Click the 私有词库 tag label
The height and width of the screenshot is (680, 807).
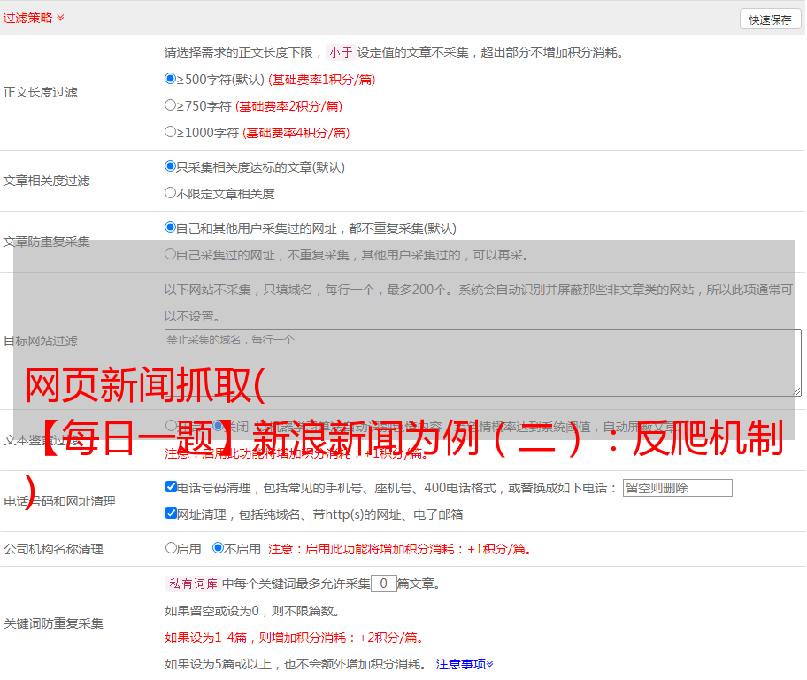192,583
